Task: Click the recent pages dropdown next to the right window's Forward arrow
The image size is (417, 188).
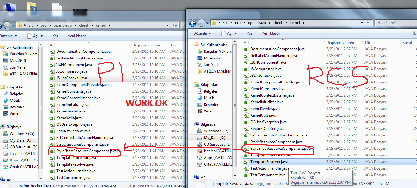Action: (208, 23)
